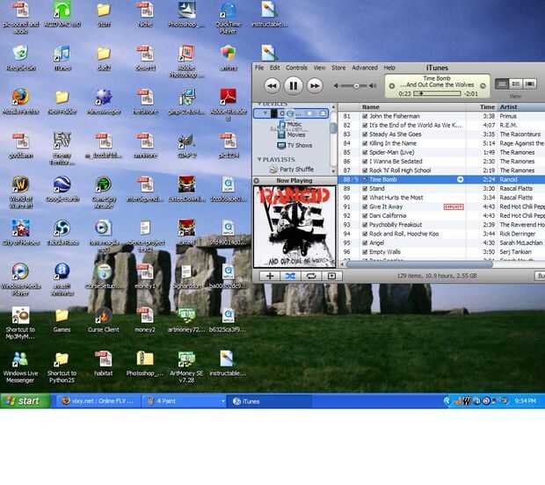Open Recycle Bin on desktop
545x485 pixels.
[x=20, y=58]
